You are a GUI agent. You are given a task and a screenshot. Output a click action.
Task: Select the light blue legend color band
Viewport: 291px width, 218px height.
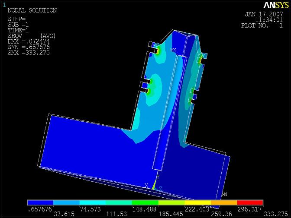(66, 202)
